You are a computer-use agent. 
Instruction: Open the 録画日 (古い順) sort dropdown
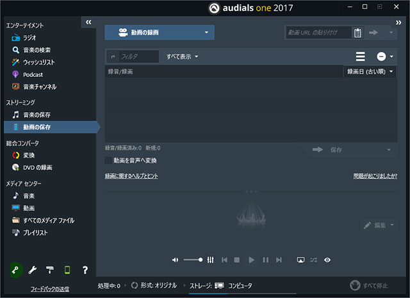click(x=370, y=71)
